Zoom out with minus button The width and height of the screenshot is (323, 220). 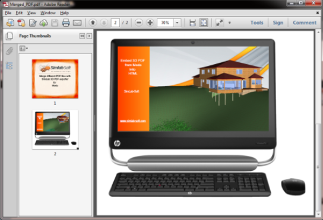click(x=139, y=23)
